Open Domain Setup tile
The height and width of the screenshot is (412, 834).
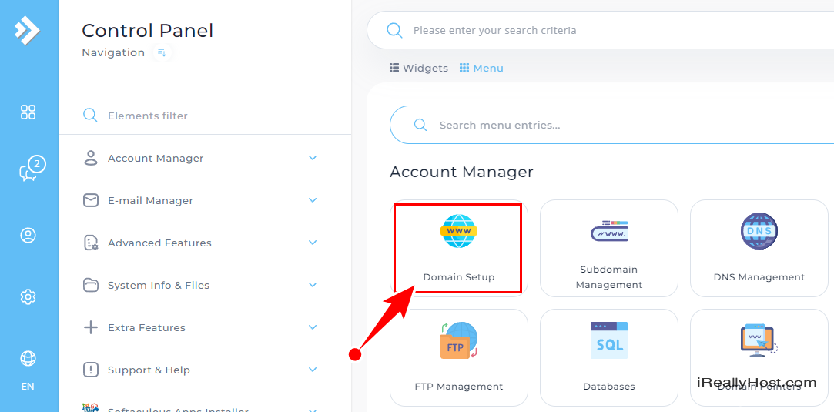click(458, 248)
